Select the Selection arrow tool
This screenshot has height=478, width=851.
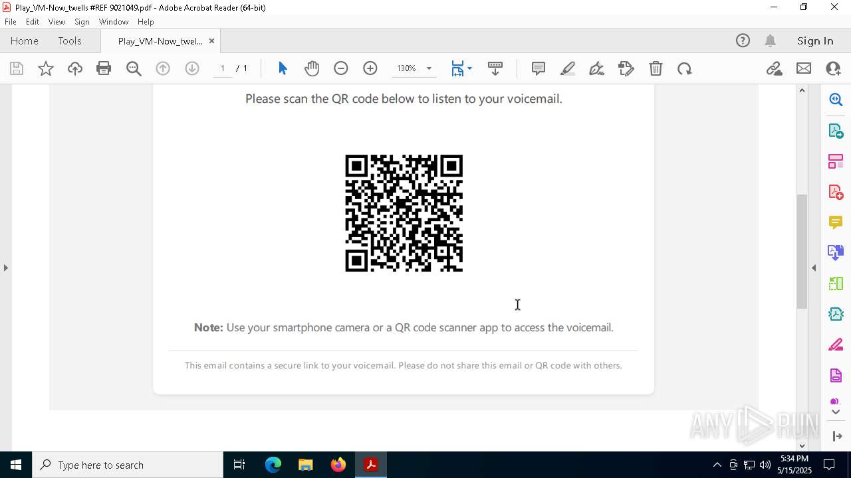[283, 68]
